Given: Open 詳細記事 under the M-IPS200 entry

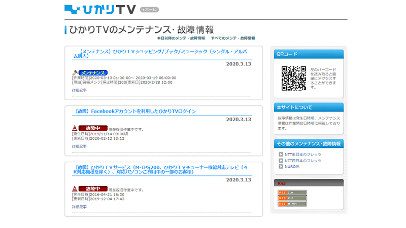Looking at the screenshot, I should click(x=79, y=207).
